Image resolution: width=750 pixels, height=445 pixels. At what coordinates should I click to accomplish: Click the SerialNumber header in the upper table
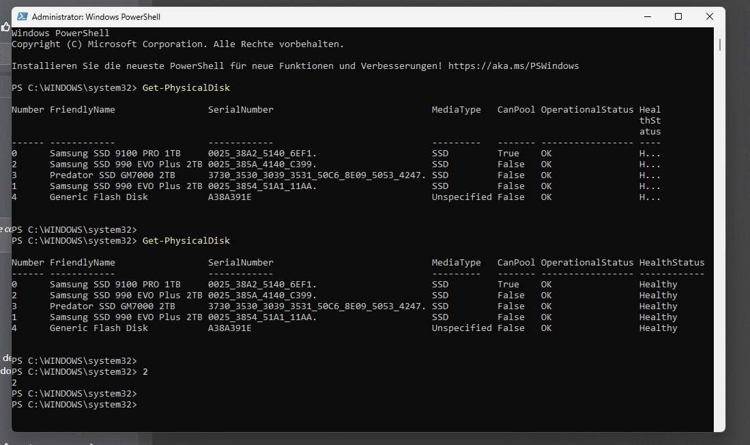point(240,110)
